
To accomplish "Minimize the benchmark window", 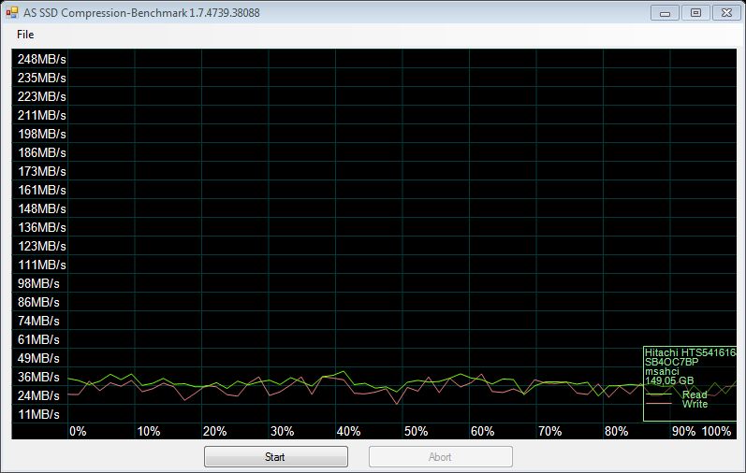I will pyautogui.click(x=665, y=13).
